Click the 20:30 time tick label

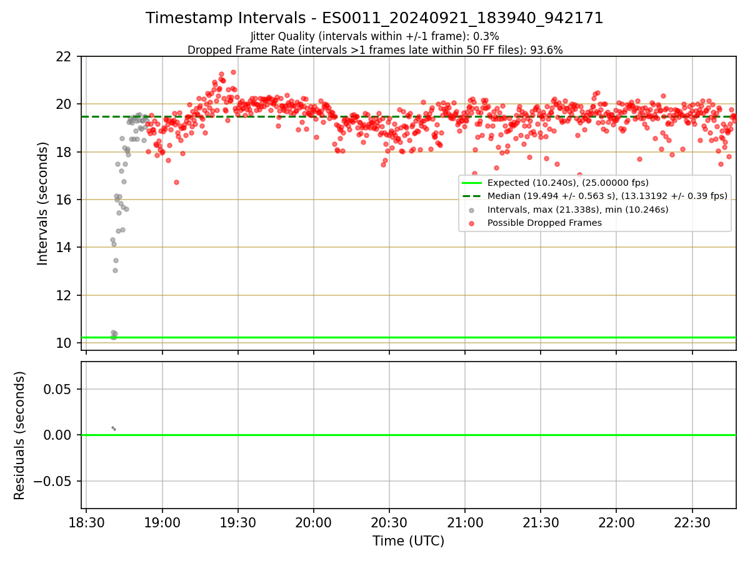[389, 522]
